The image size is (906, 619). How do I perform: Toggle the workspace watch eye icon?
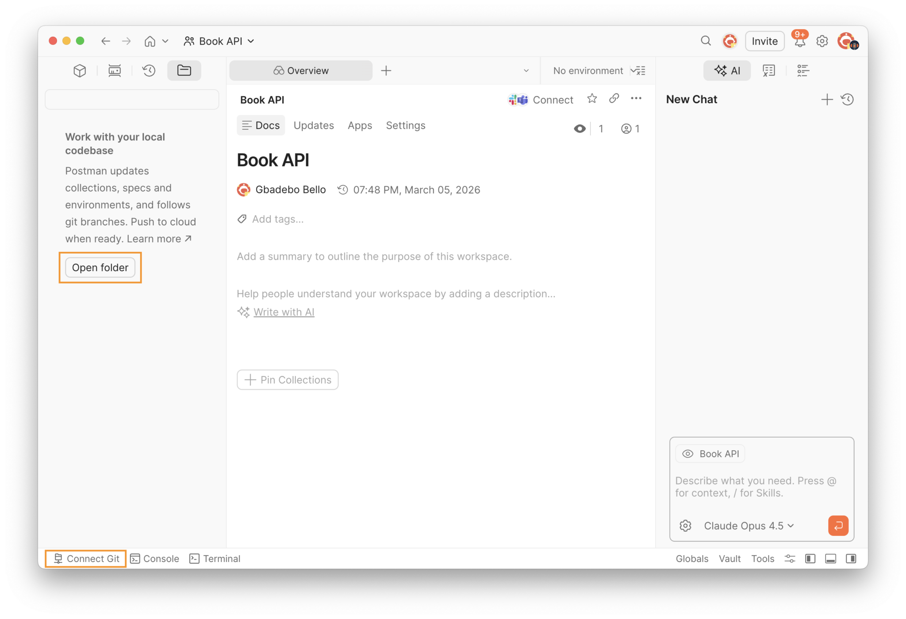coord(580,129)
